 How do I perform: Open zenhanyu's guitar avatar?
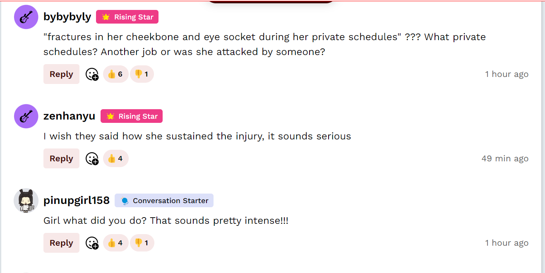click(26, 116)
